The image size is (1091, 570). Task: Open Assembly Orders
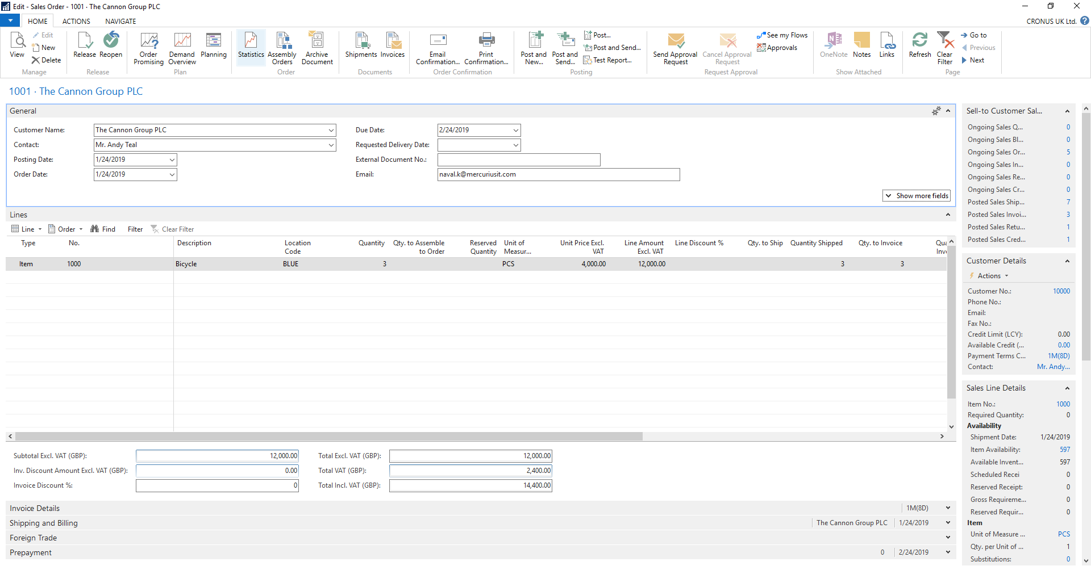(282, 48)
